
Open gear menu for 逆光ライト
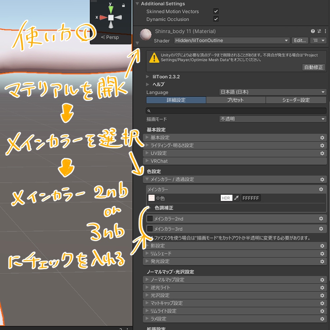322,287
